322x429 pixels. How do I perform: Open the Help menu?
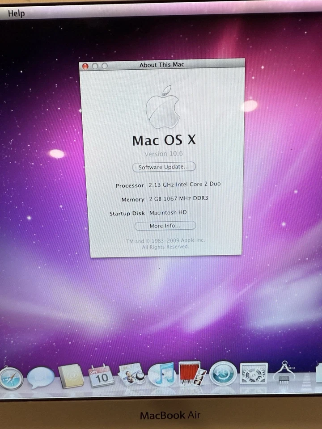tap(16, 13)
